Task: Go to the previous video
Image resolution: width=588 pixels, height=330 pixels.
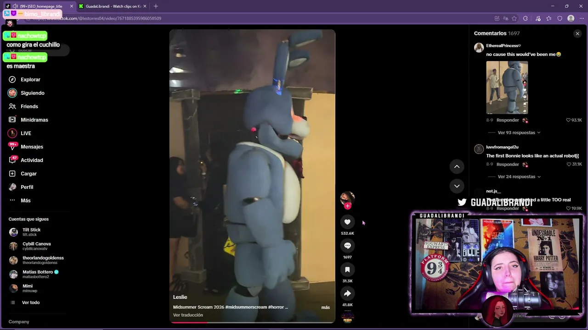Action: coord(457,166)
